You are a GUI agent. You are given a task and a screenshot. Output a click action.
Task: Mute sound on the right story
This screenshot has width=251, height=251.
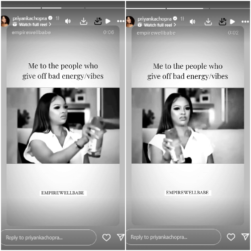pyautogui.click(x=192, y=22)
